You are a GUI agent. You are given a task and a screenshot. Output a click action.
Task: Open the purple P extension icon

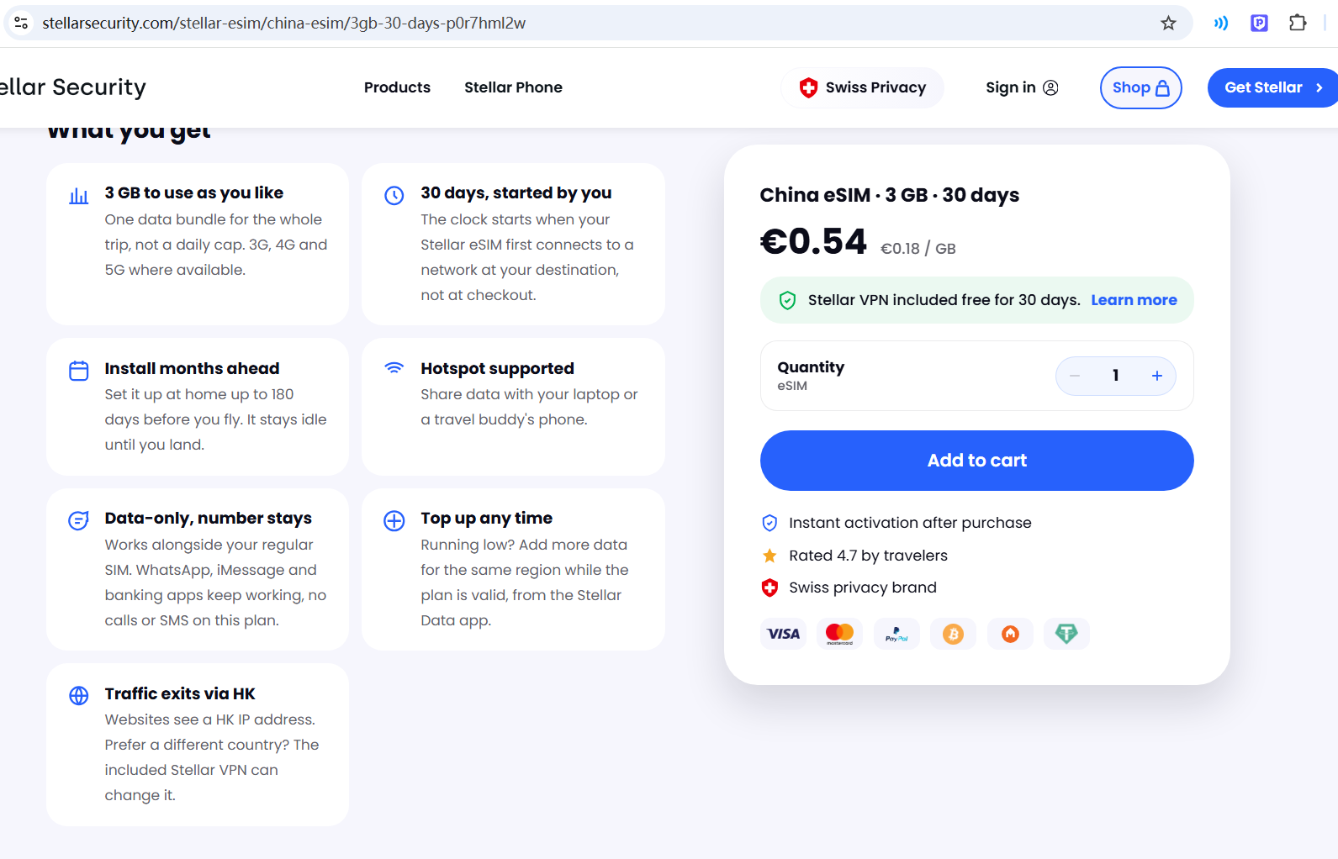click(x=1259, y=23)
